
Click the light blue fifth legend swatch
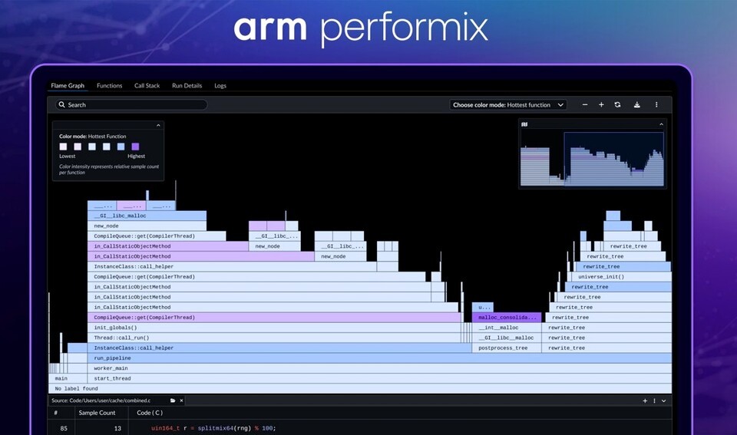point(121,147)
